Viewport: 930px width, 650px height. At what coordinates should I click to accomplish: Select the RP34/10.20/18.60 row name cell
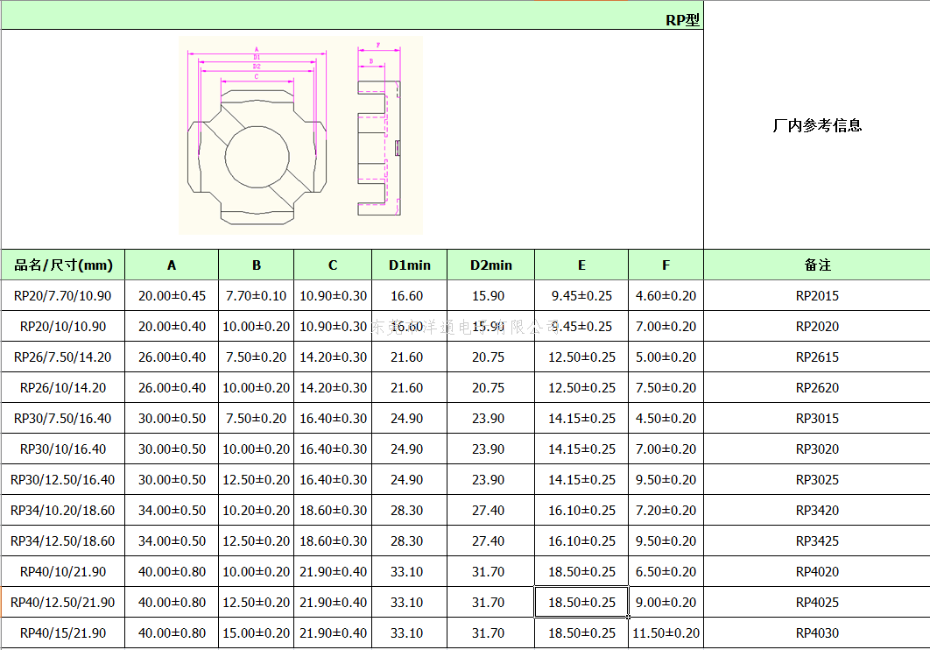pos(63,511)
